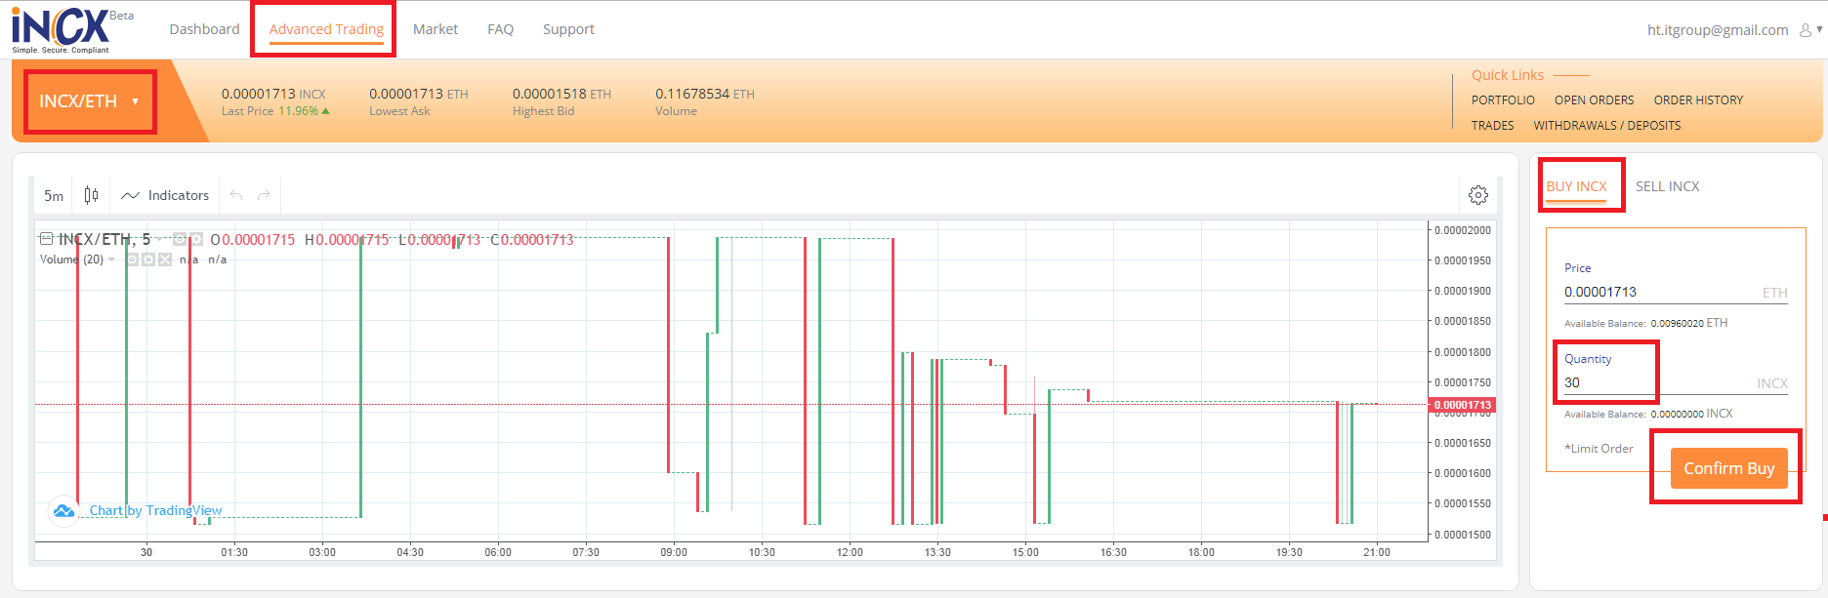The height and width of the screenshot is (598, 1828).
Task: Open Chart by TradingView link
Action: [x=155, y=510]
